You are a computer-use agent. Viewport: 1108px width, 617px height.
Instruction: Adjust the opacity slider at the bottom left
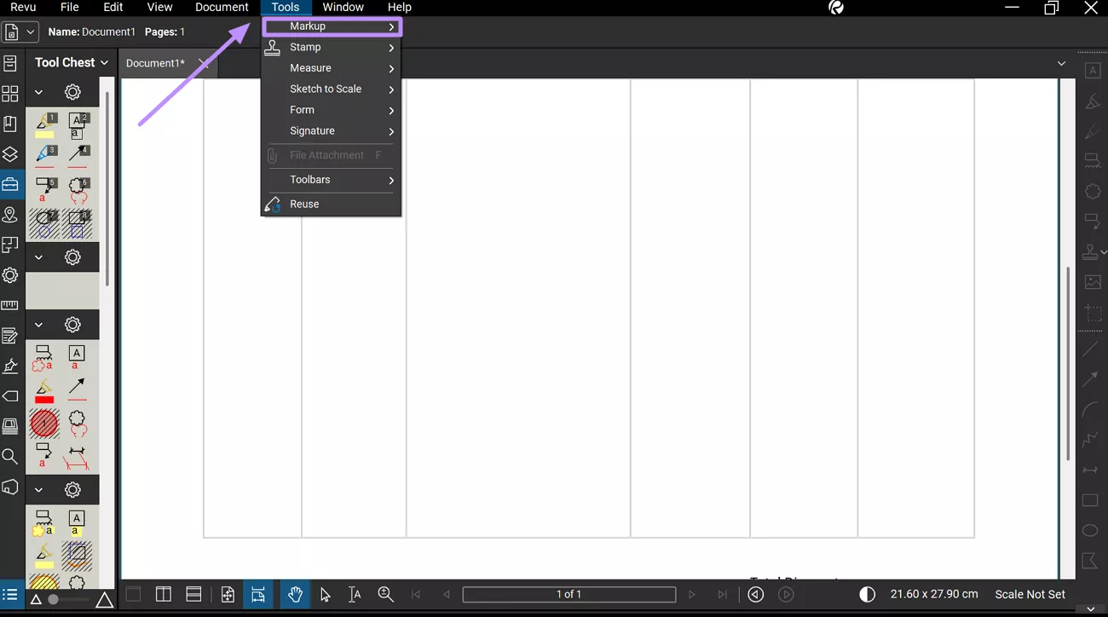54,599
